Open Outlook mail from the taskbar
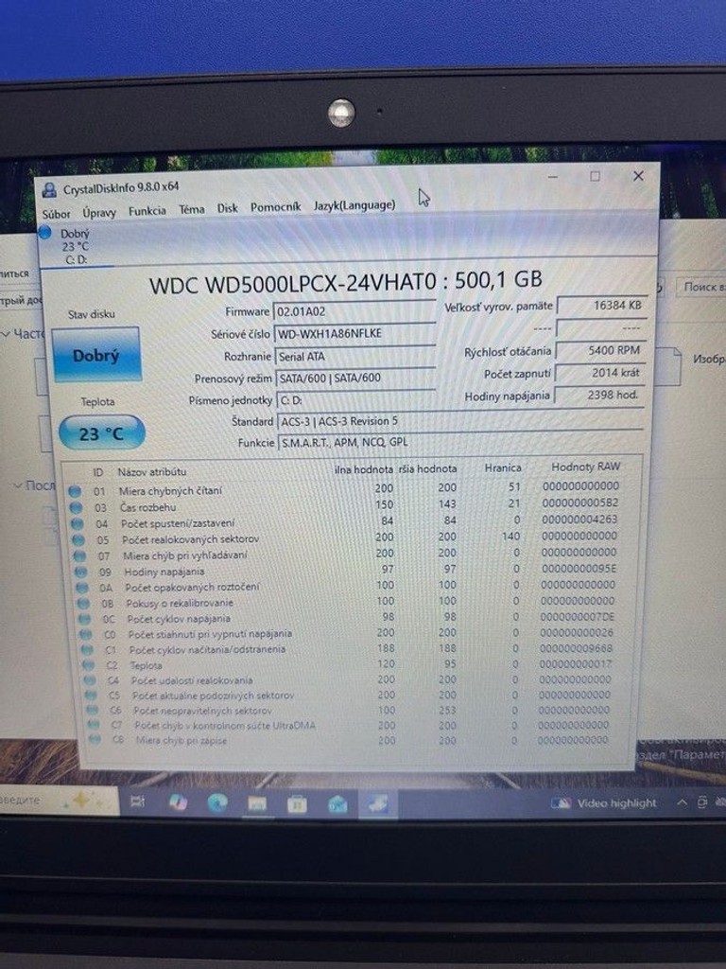 (x=337, y=804)
